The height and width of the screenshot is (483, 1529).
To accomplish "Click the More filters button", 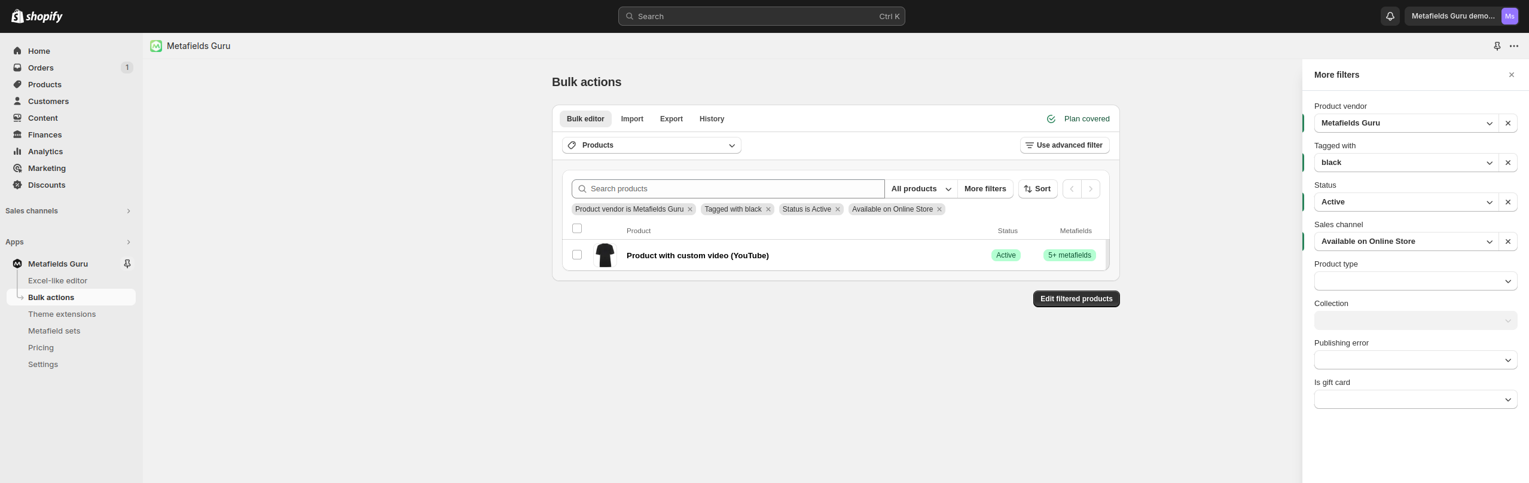I will [x=985, y=189].
